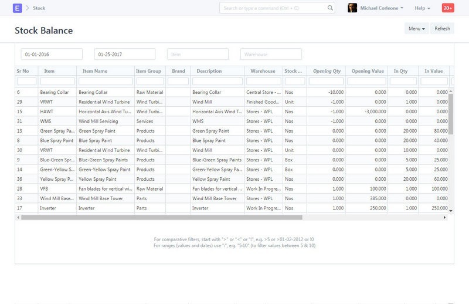Click the vertical scrollbar down arrow
The height and width of the screenshot is (304, 469).
tap(450, 210)
